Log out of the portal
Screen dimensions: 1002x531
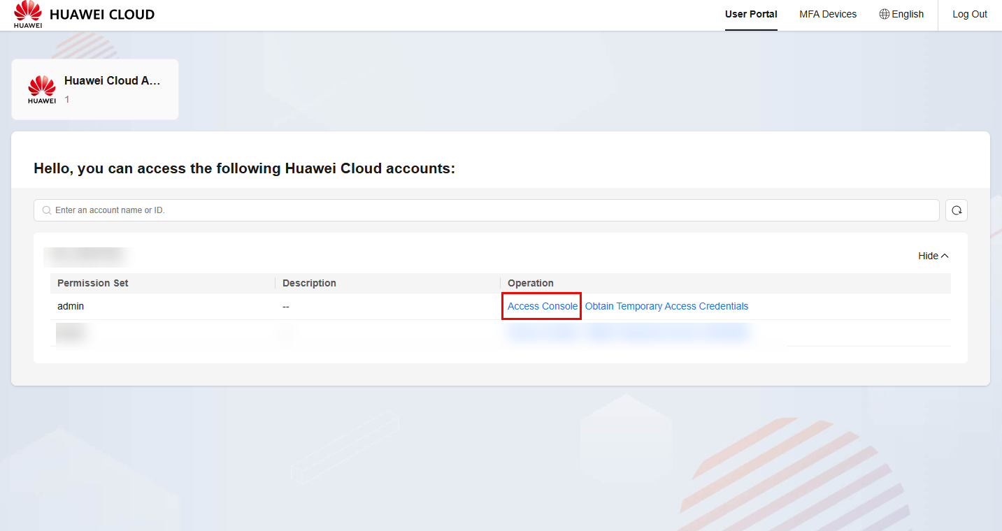[x=969, y=15]
